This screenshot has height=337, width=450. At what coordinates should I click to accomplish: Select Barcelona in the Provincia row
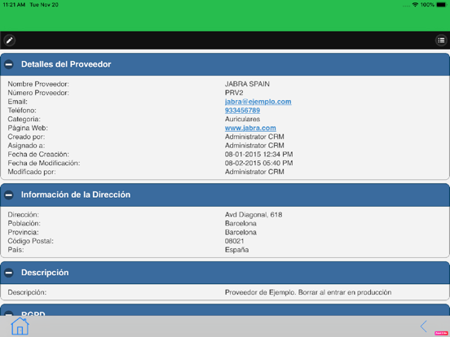tap(240, 233)
